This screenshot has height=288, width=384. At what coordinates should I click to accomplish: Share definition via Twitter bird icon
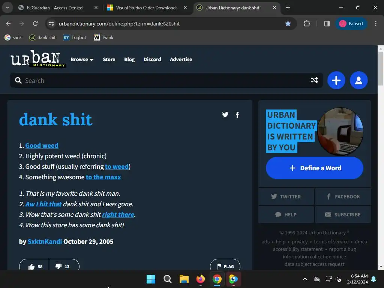(225, 115)
